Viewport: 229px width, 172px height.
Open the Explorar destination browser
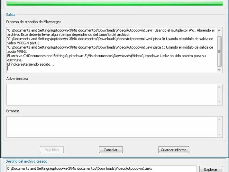pos(211,169)
